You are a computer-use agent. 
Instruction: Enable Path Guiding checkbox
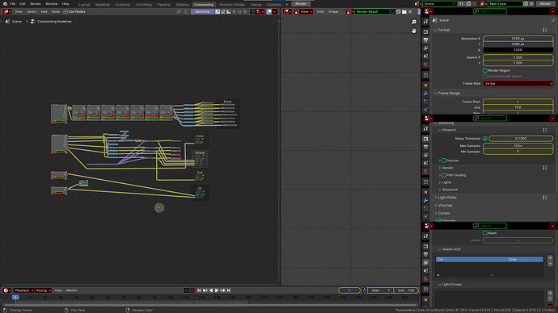(x=444, y=175)
